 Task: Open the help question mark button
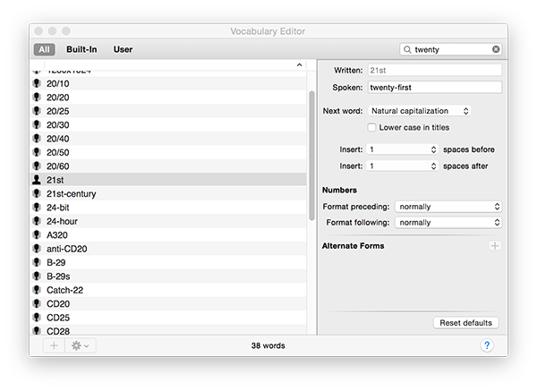pyautogui.click(x=487, y=345)
